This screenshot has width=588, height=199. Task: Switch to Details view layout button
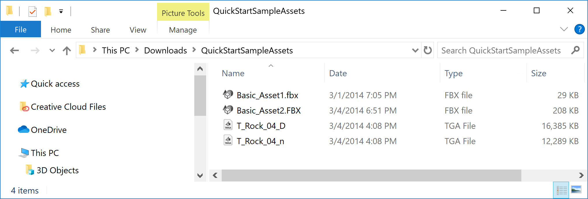click(561, 190)
